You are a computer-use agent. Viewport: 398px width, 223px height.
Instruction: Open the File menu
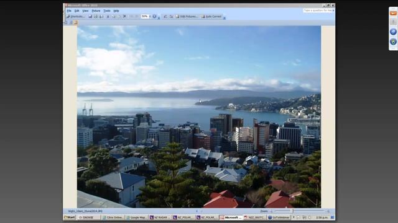69,11
